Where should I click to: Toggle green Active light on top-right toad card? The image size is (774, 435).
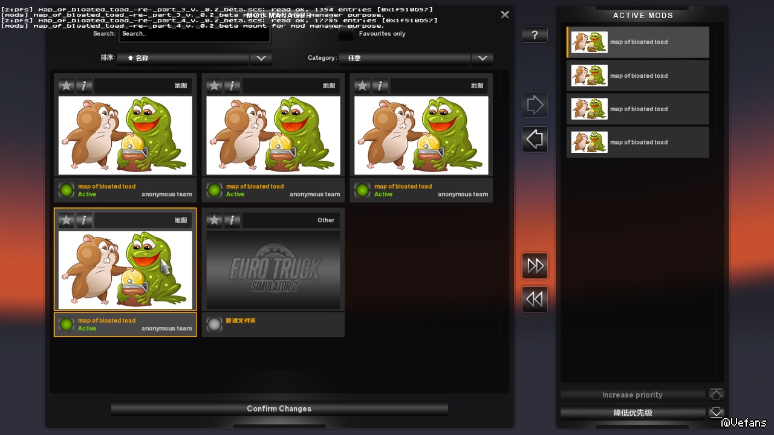coord(362,190)
